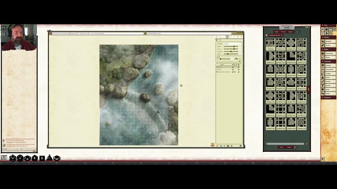This screenshot has height=189, width=337.
Task: Click the Notes button in sidebar
Action: (330, 57)
